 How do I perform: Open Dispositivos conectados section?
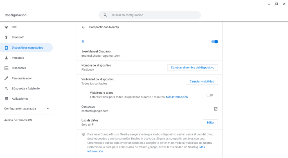tap(27, 48)
